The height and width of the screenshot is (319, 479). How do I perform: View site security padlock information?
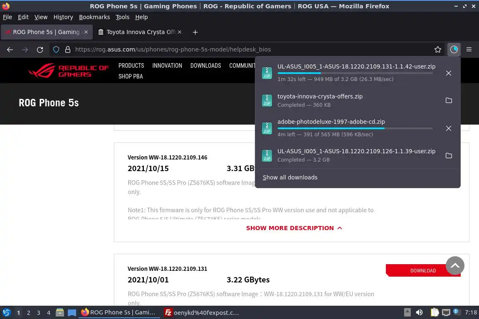pos(68,49)
